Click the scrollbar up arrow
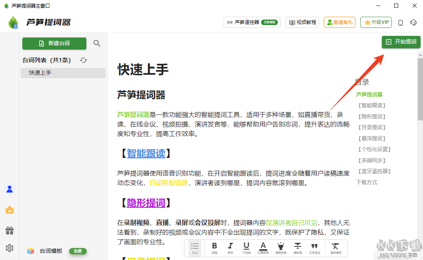This screenshot has height=260, width=423. (x=420, y=55)
